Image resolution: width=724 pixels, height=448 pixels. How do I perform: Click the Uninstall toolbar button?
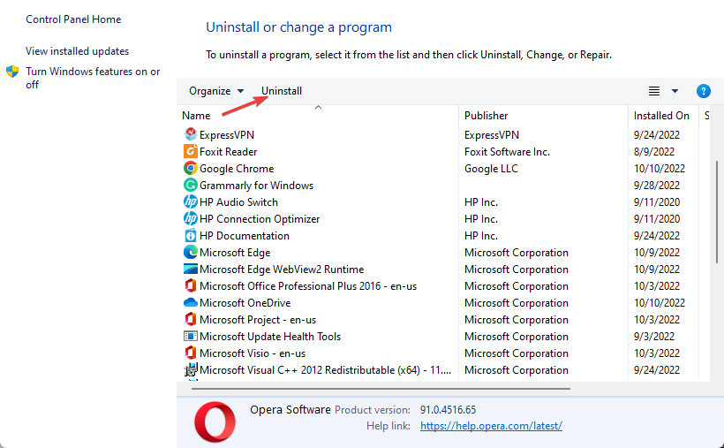pos(282,91)
